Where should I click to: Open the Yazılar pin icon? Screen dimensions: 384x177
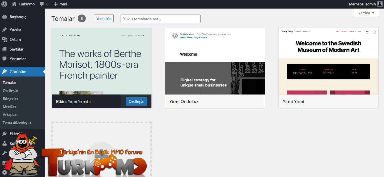click(5, 30)
